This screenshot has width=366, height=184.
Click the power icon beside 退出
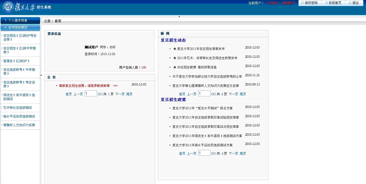350,3
